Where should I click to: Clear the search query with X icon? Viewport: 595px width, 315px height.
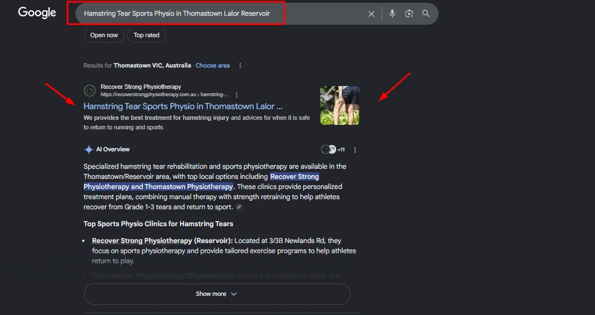(x=372, y=14)
